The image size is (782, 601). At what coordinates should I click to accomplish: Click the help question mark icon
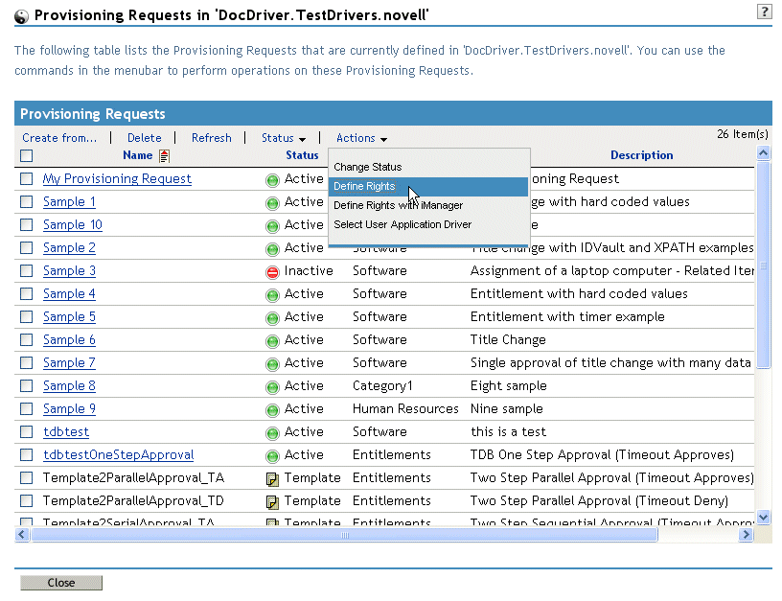pos(764,12)
